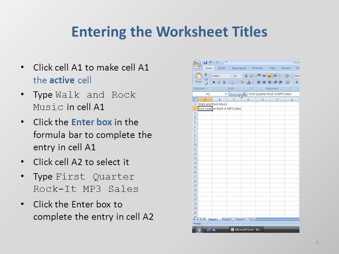Select Middle Align in Alignment group
Image resolution: width=339 pixels, height=254 pixels.
pyautogui.click(x=264, y=75)
